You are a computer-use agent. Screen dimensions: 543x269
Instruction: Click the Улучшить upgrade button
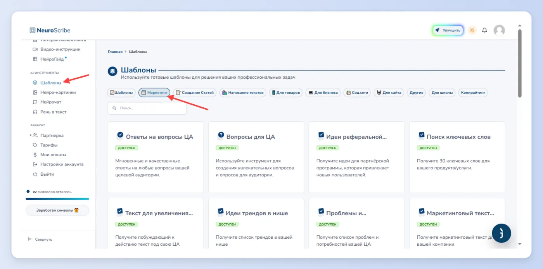point(448,30)
